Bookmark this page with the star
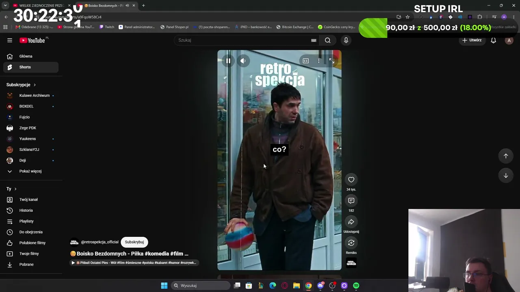This screenshot has width=520, height=292. click(407, 17)
